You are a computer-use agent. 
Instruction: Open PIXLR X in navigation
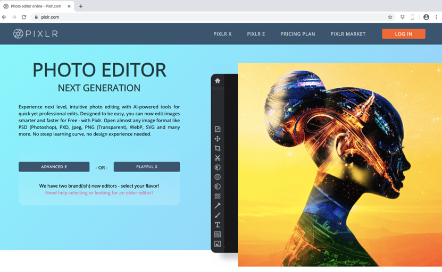click(222, 34)
